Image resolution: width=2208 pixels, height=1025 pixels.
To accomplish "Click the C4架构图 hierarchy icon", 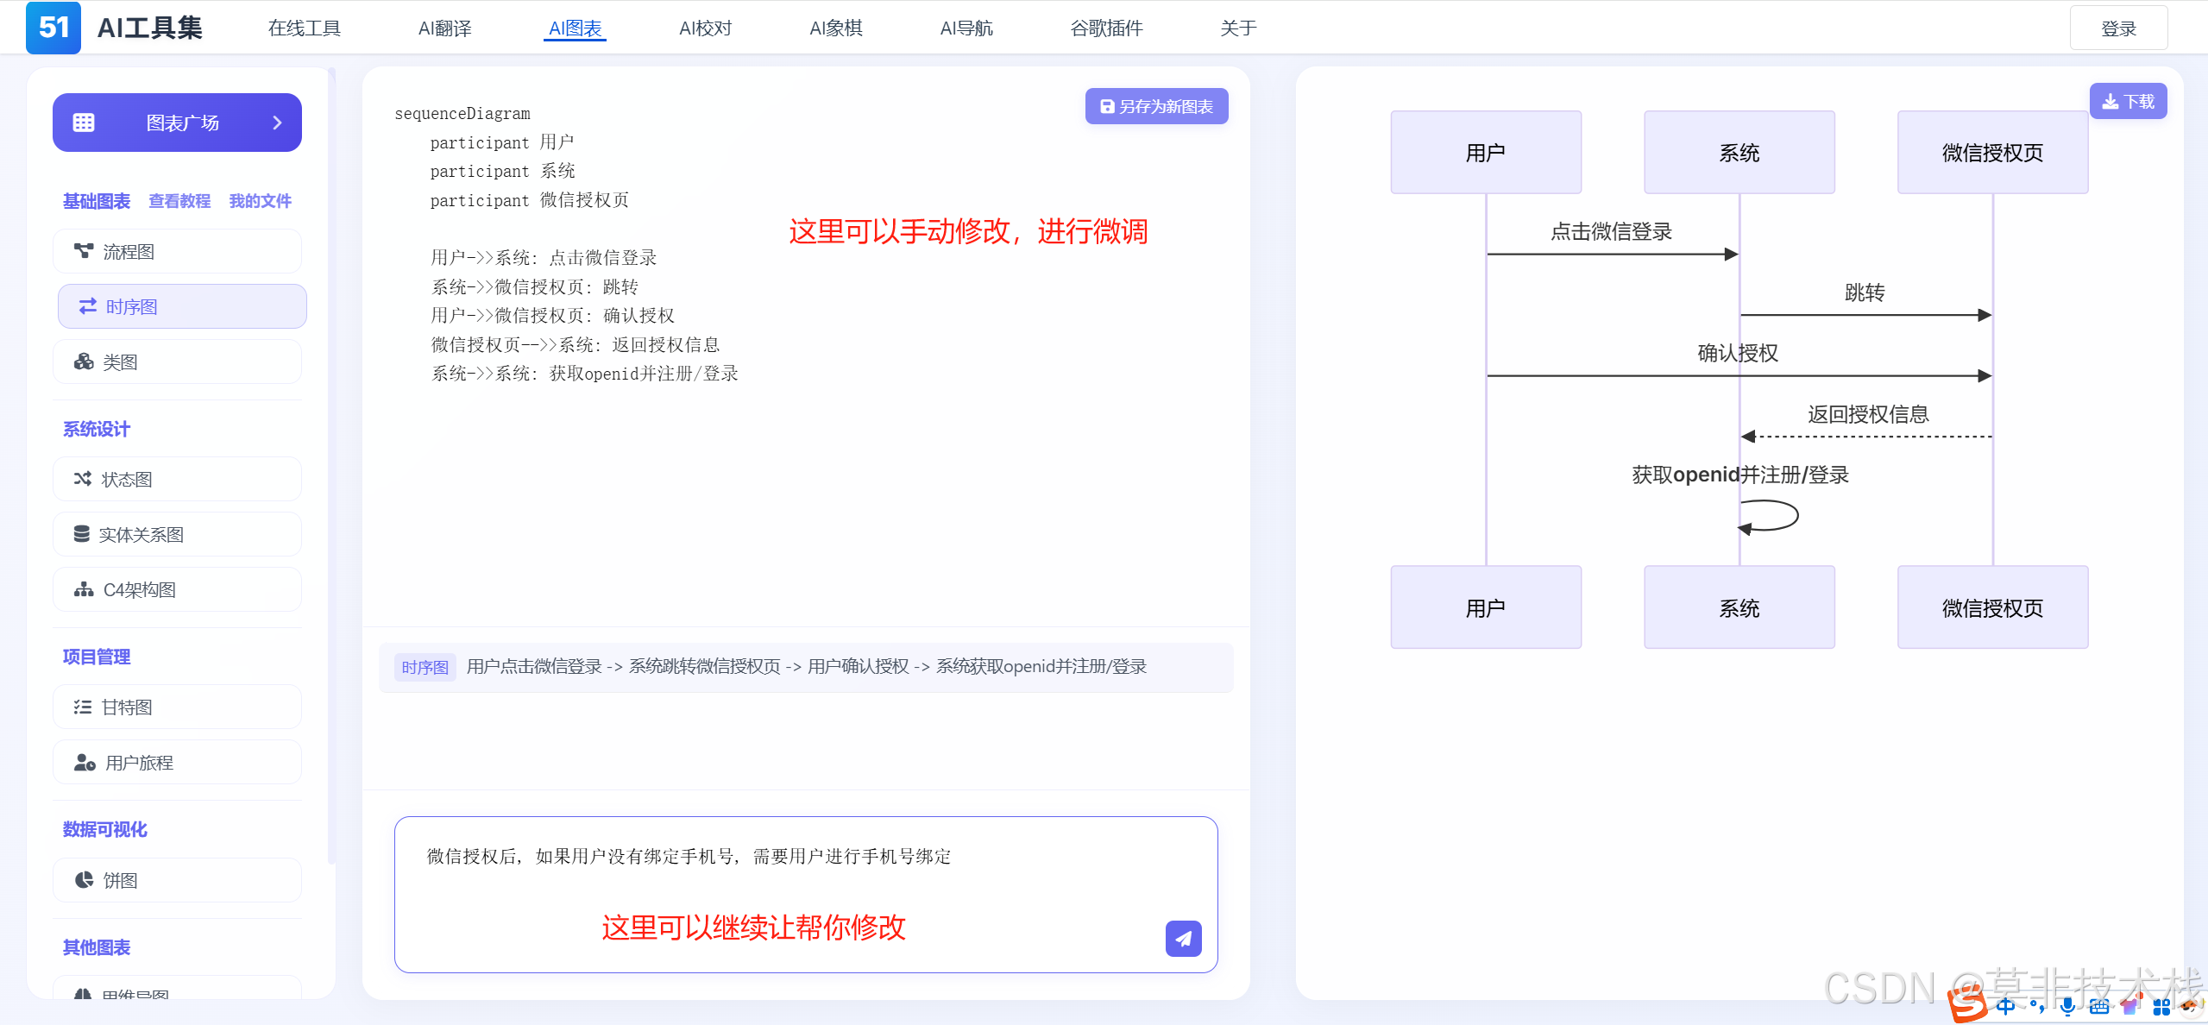I will pos(84,589).
